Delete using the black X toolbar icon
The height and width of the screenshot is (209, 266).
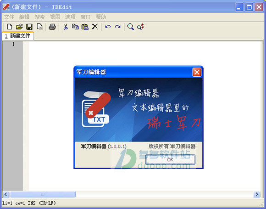(x=95, y=27)
